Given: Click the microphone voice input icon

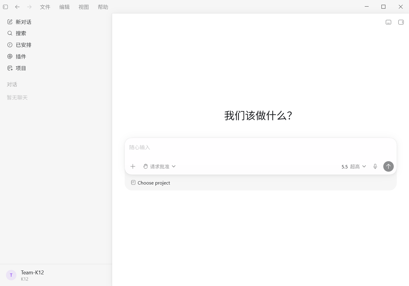Looking at the screenshot, I should (375, 166).
